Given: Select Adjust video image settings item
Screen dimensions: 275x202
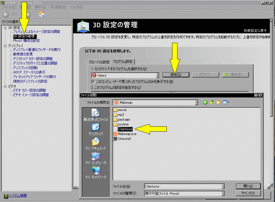Looking at the screenshot, I should click(31, 95).
